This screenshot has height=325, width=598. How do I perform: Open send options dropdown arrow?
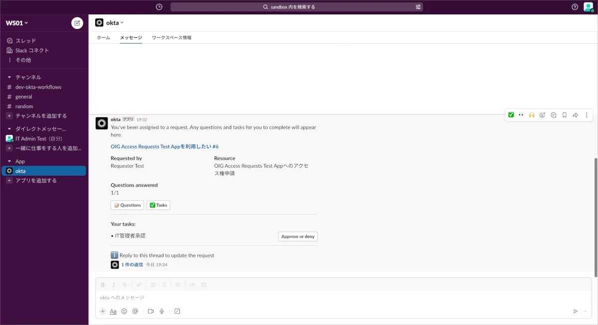[586, 311]
